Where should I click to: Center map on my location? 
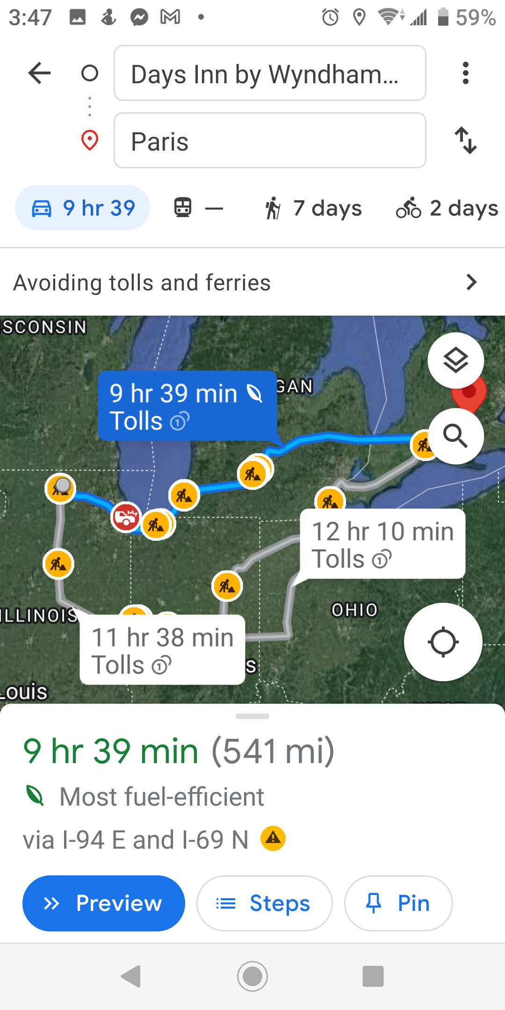click(443, 642)
